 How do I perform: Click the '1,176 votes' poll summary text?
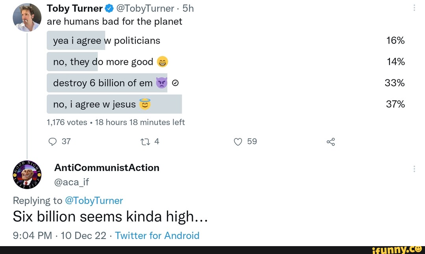click(x=67, y=122)
